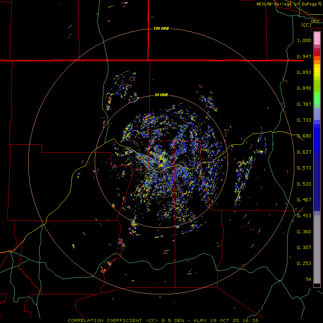Click the 100 NMI range ring label
323x323 pixels.
pyautogui.click(x=161, y=28)
